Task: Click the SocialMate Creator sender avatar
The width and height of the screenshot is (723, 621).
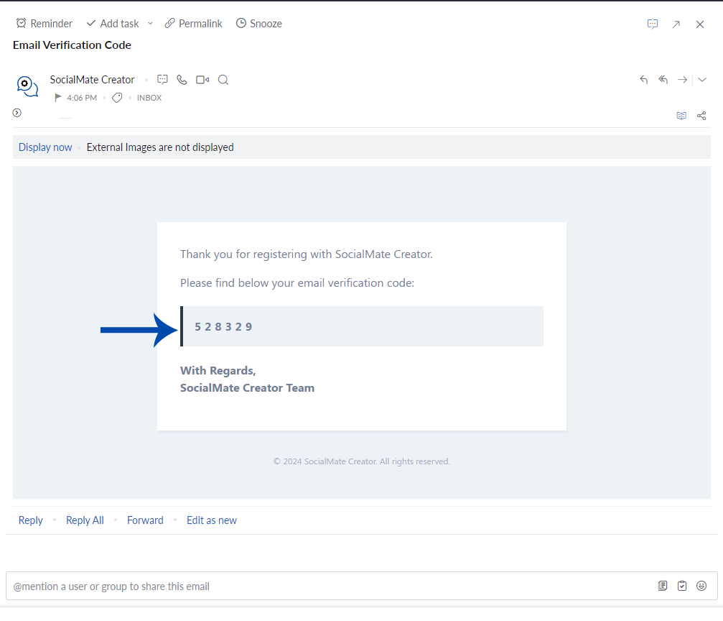Action: tap(27, 86)
